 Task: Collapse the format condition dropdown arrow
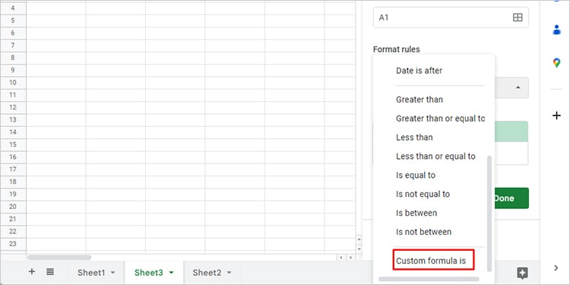[518, 87]
